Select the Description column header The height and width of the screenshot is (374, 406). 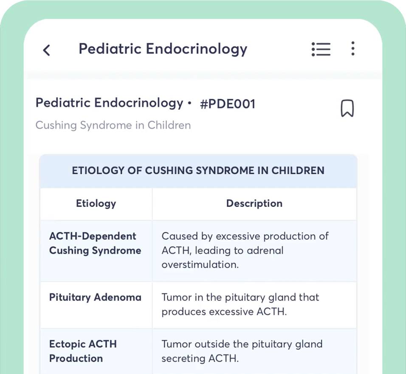click(254, 204)
